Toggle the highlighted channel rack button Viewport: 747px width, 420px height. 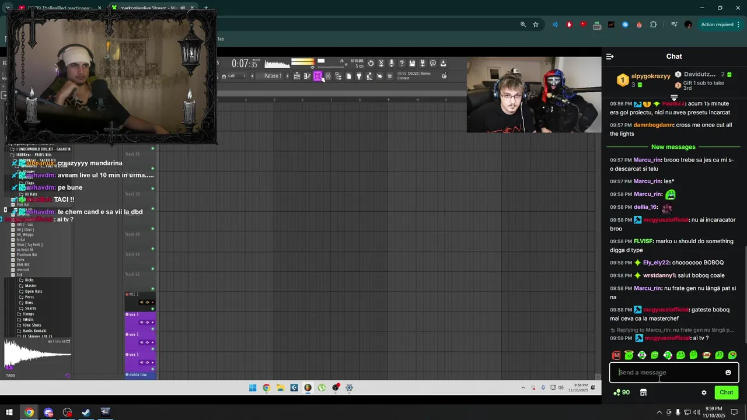coord(317,76)
